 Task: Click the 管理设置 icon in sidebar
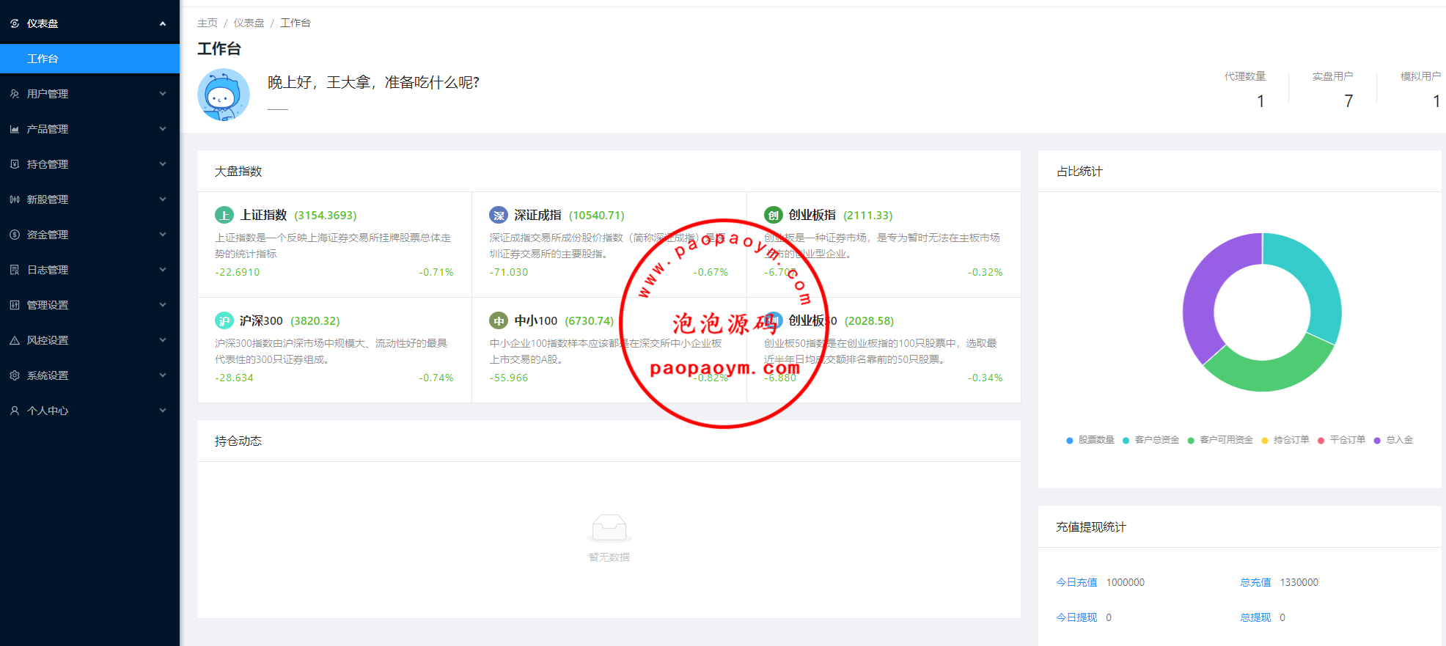(x=15, y=305)
